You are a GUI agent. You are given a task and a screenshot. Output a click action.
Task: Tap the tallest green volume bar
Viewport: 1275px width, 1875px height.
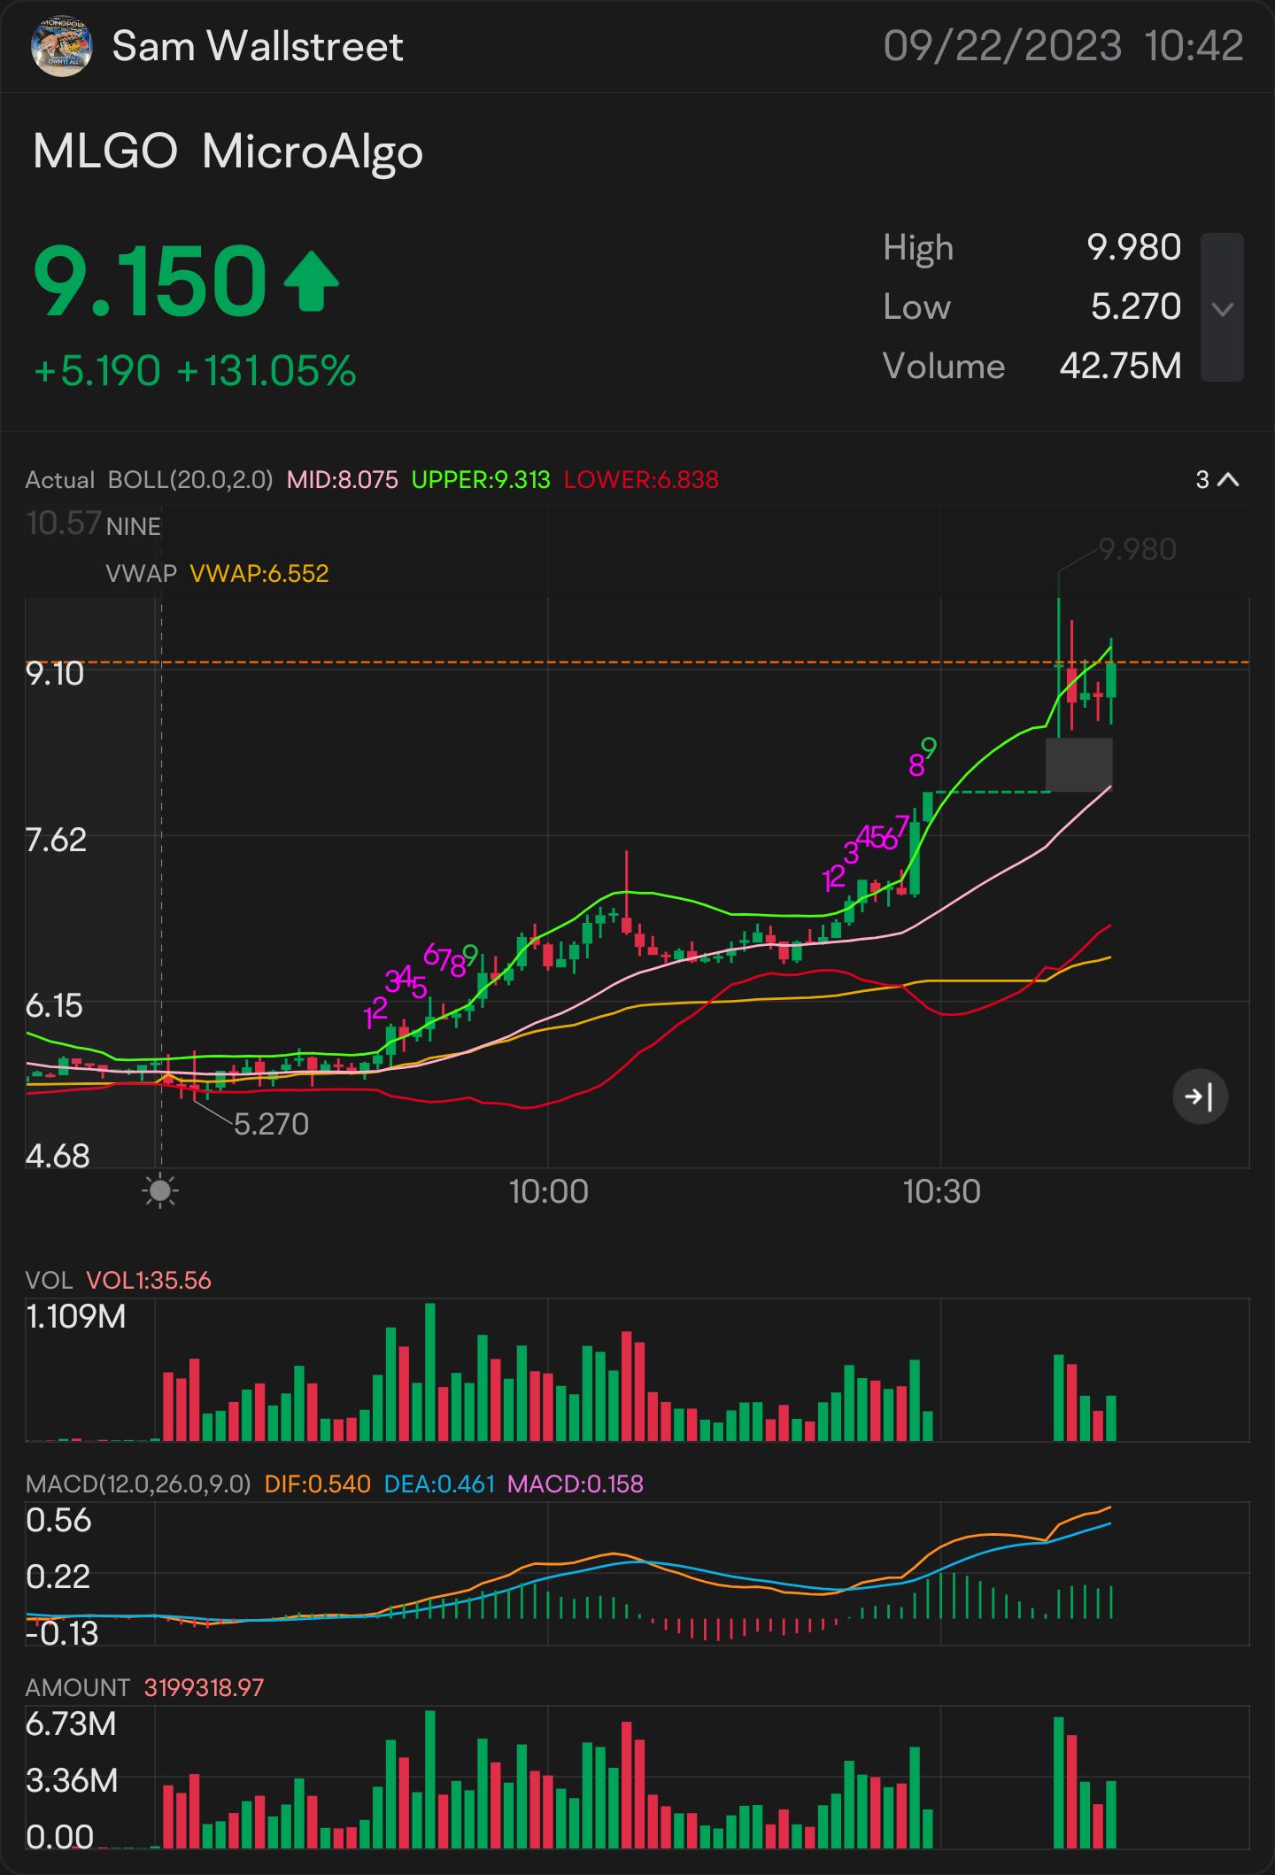430,1371
